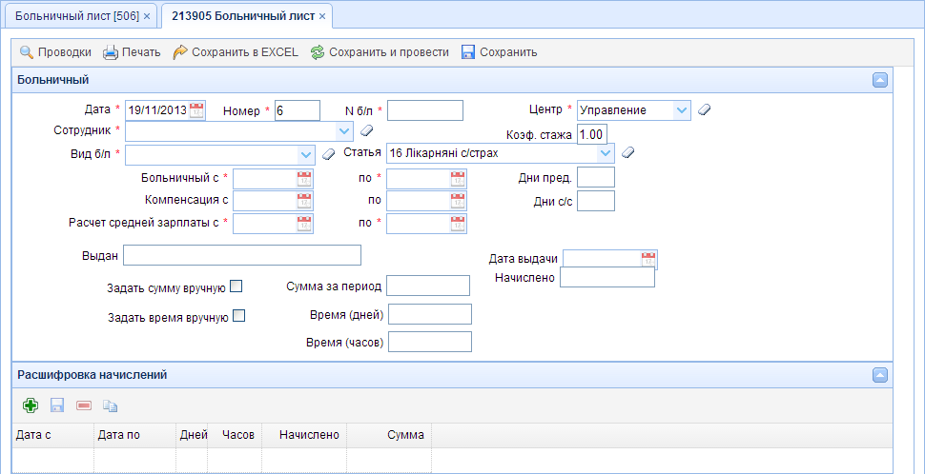925x474 pixels.
Task: Click the copy row icon in Расшифровка начислений
Action: tap(111, 405)
